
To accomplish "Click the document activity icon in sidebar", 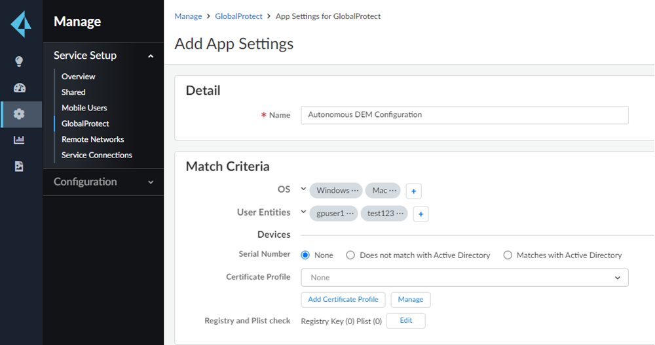I will (x=19, y=167).
